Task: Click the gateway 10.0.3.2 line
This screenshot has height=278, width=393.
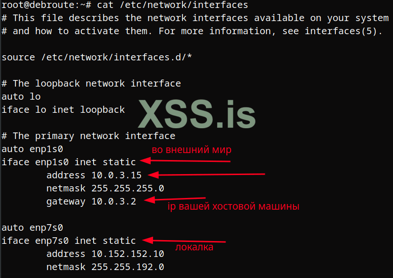Action: [91, 202]
